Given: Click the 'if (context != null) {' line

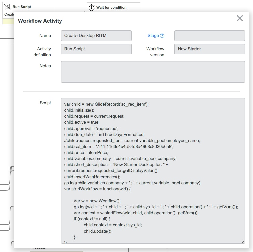Looking at the screenshot, I should 92,219.
